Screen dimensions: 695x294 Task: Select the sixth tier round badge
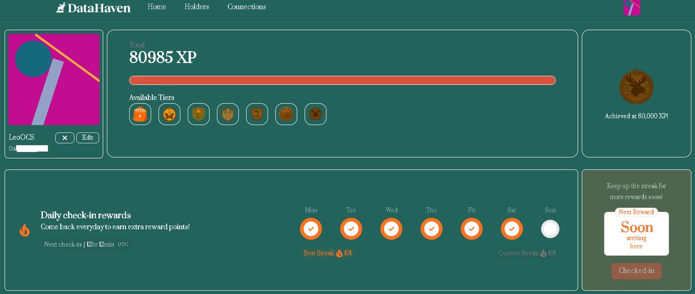click(286, 114)
